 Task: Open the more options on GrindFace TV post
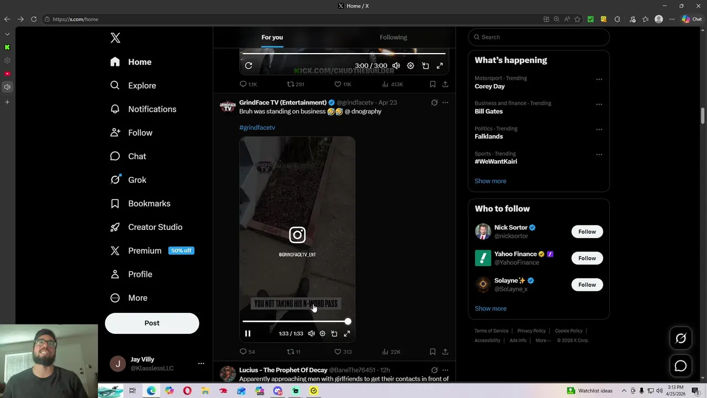click(445, 103)
